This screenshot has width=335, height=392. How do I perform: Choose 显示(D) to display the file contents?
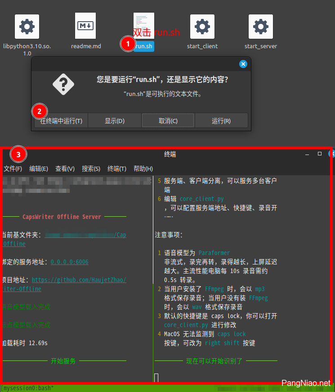(x=115, y=121)
